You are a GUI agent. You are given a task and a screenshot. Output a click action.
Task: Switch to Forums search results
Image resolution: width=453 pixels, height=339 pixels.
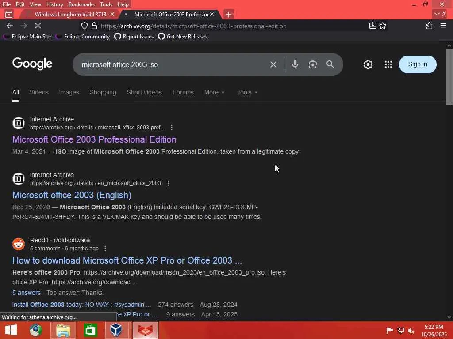(183, 92)
